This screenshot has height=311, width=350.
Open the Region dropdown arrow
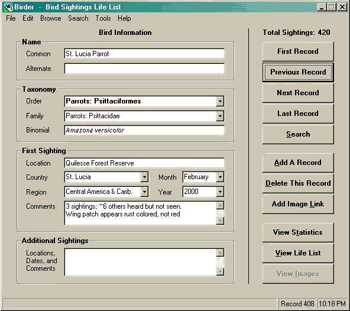click(x=144, y=192)
